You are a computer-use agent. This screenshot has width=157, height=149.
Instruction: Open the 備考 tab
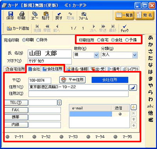113,69
